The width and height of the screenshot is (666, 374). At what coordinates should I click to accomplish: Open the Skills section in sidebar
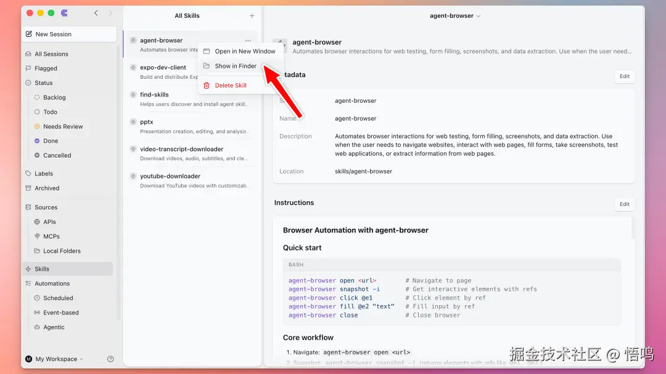[68, 269]
